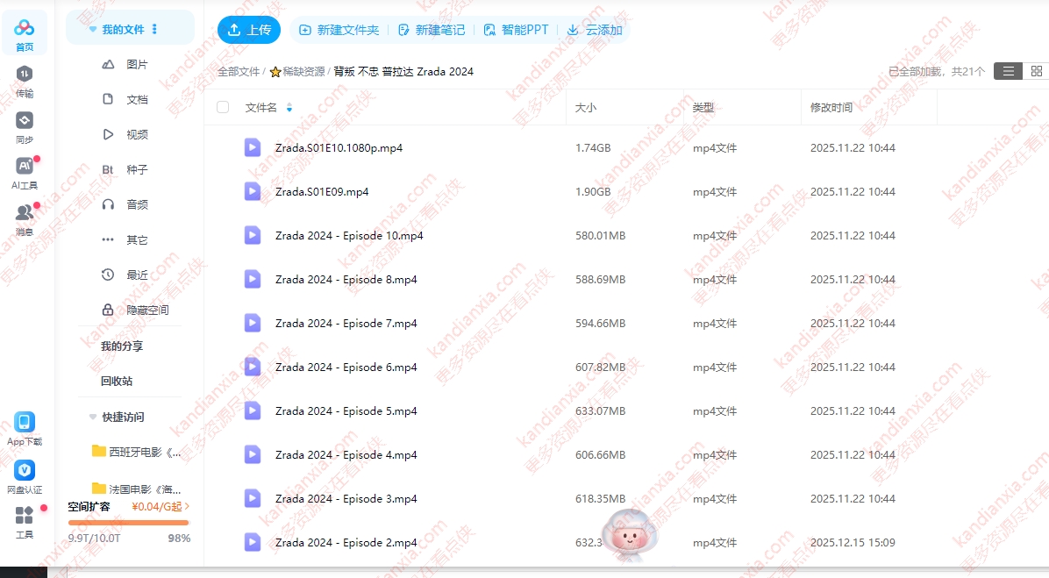The height and width of the screenshot is (578, 1049).
Task: Select the 视频 category icon
Action: click(108, 134)
